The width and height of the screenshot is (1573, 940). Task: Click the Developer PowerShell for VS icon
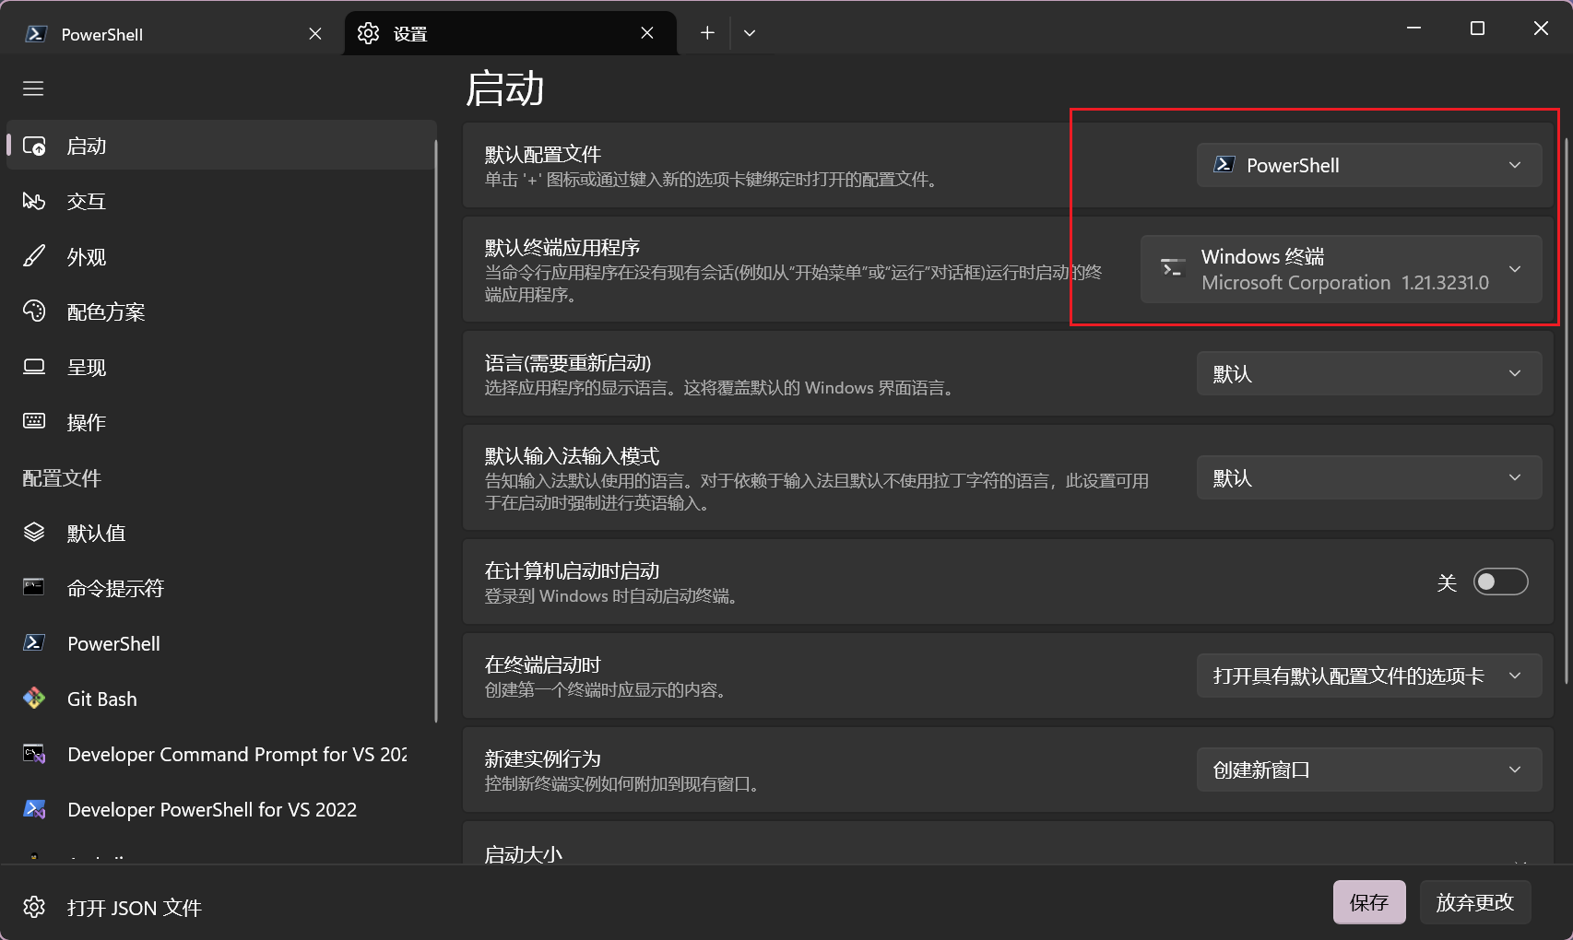click(34, 809)
